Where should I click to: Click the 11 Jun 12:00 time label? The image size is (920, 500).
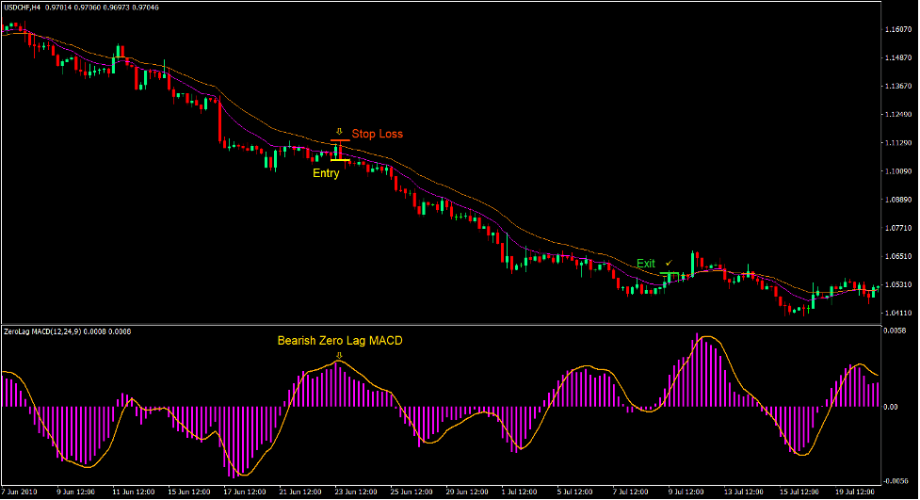[x=133, y=492]
